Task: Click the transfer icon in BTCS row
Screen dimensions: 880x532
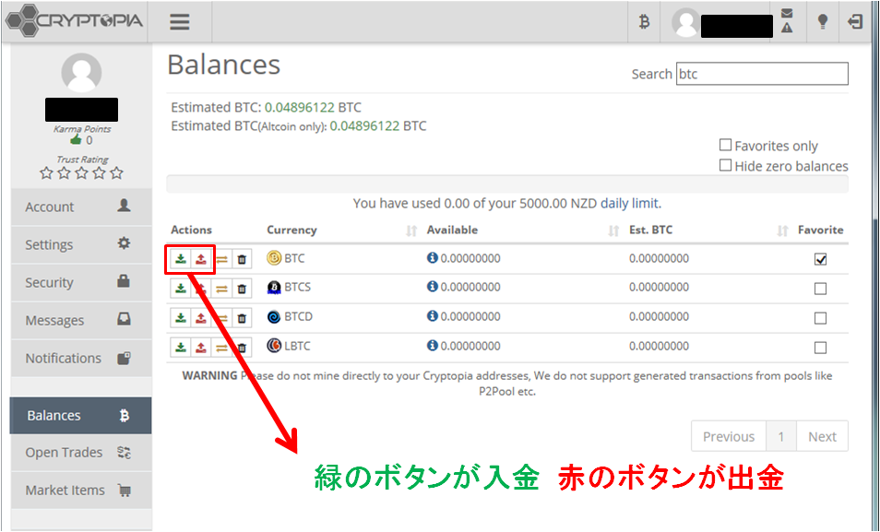Action: (221, 290)
